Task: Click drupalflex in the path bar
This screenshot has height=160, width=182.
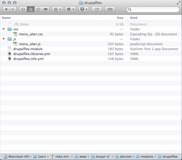Action: [x=168, y=157]
